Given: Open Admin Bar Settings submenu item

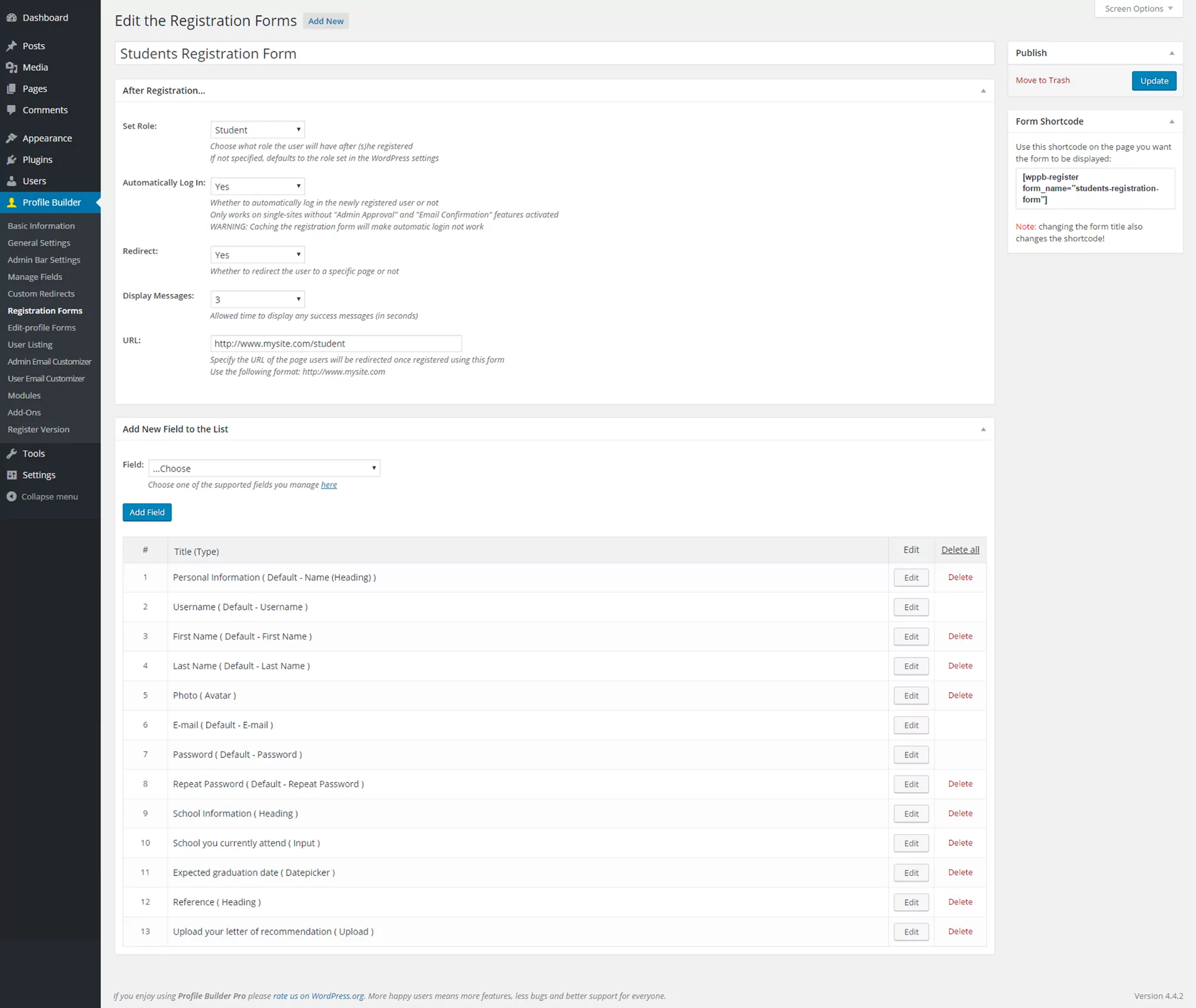Looking at the screenshot, I should pyautogui.click(x=44, y=259).
